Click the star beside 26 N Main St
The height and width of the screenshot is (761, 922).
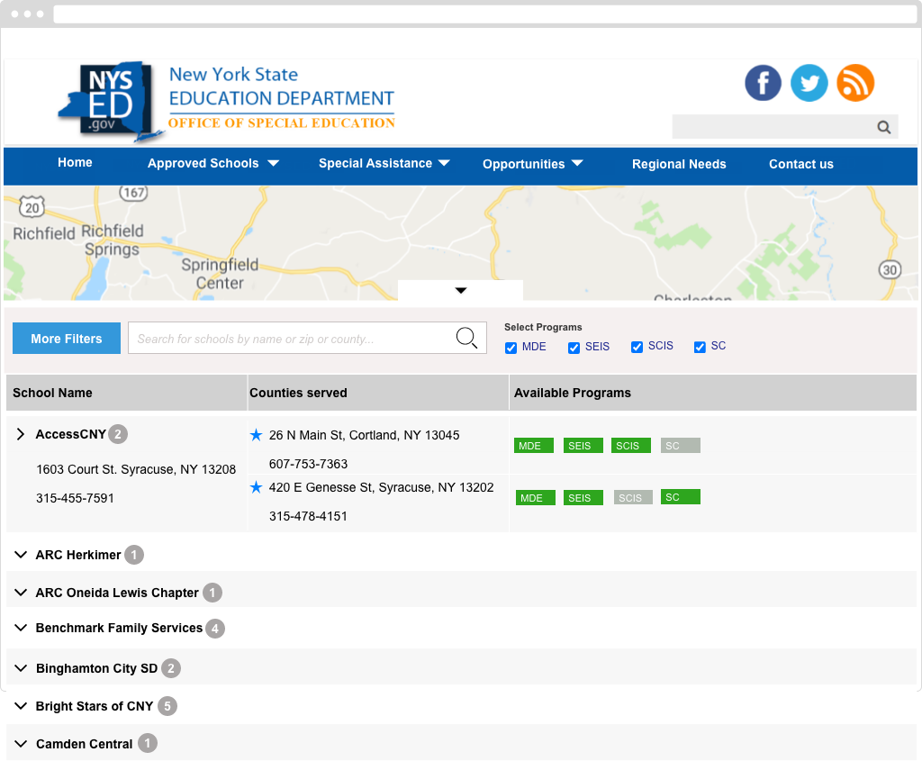256,435
